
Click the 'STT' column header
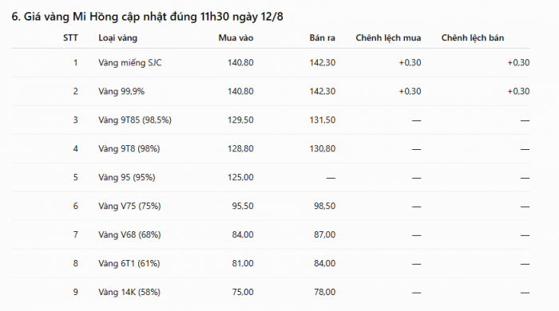[70, 38]
